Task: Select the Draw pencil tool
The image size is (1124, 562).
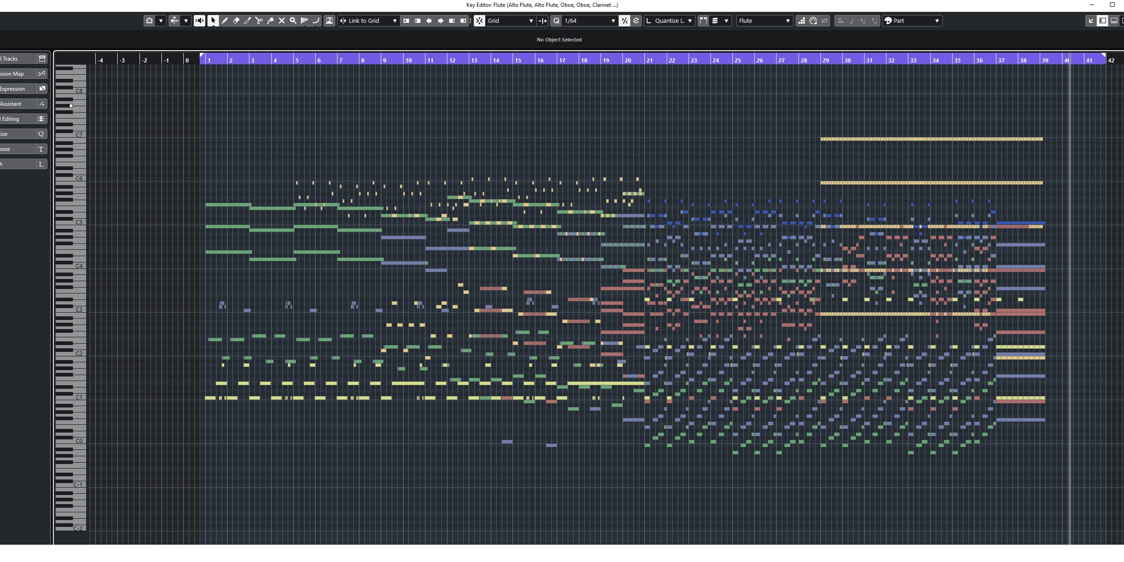Action: click(x=225, y=21)
